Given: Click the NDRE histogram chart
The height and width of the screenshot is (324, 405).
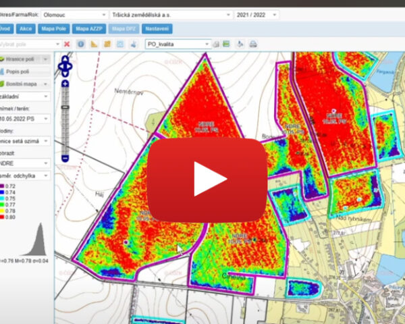Looking at the screenshot, I should point(35,239).
